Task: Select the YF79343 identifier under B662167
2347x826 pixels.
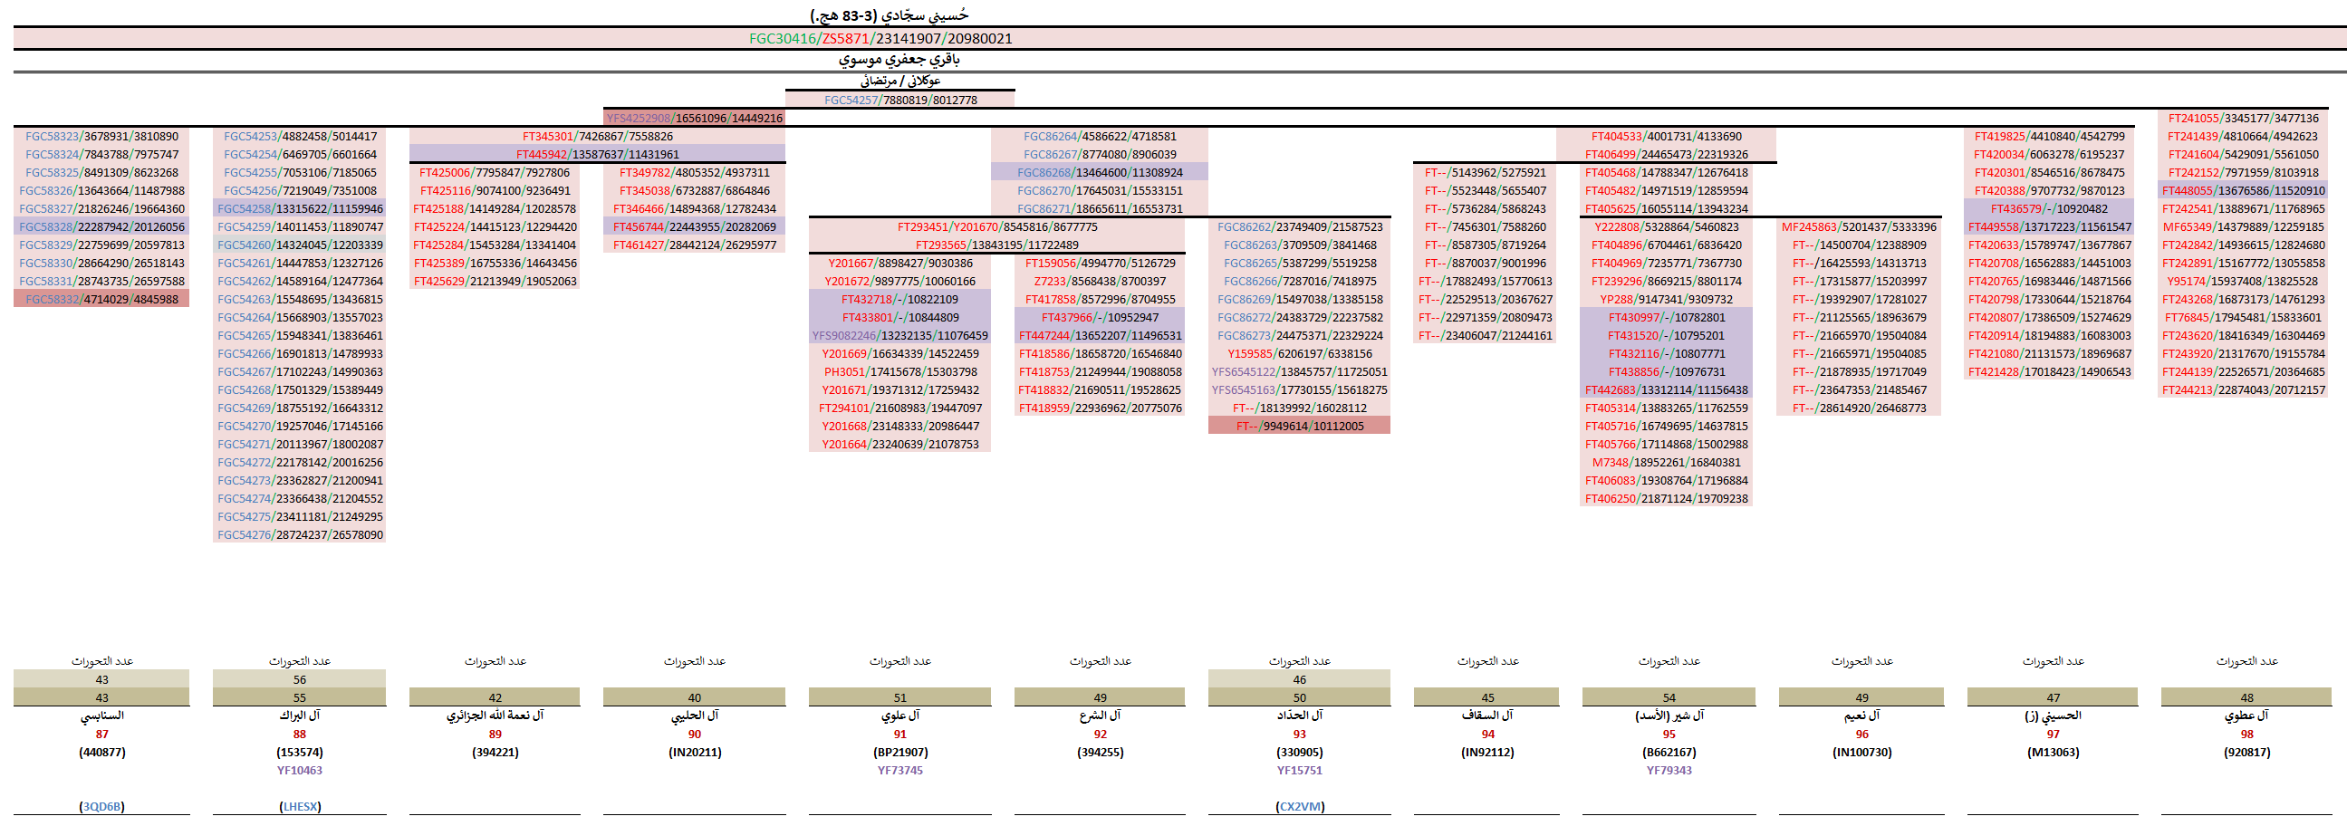Action: [1669, 771]
